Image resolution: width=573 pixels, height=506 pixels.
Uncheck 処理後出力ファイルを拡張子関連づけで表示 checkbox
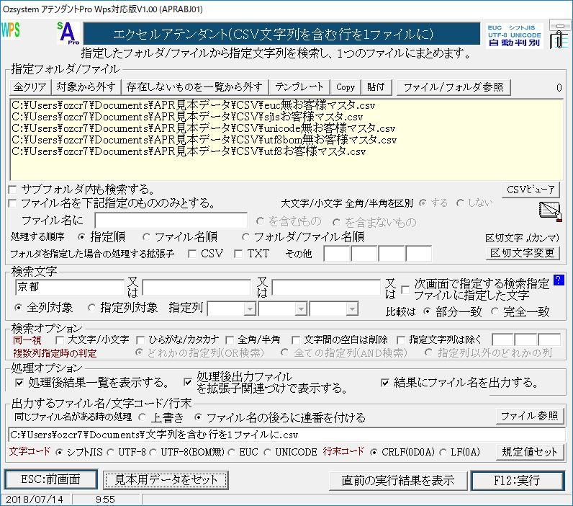tap(188, 382)
